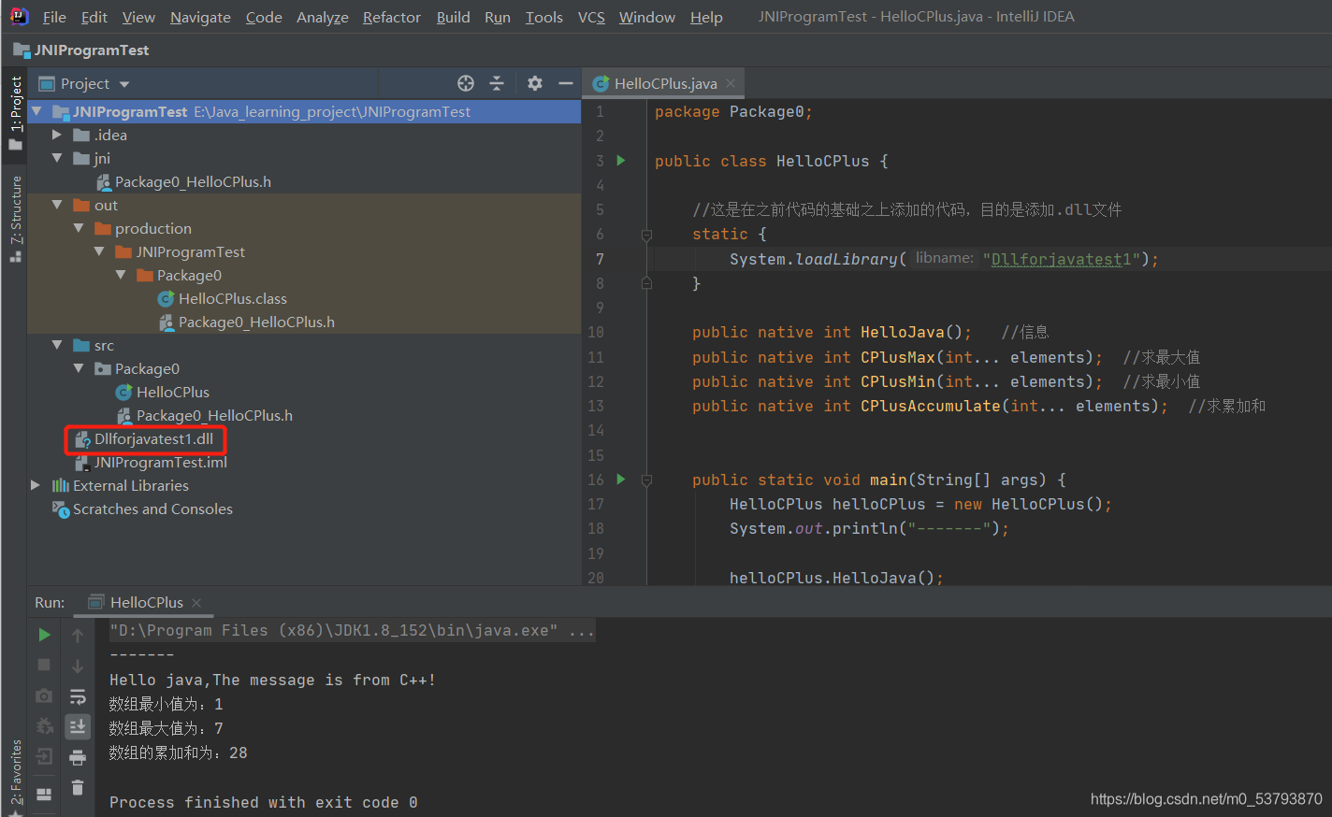This screenshot has width=1332, height=817.
Task: Open the Refactor menu
Action: 391,17
